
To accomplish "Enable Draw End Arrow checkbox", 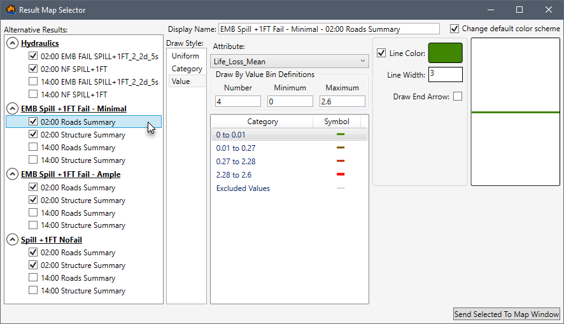I will click(458, 96).
